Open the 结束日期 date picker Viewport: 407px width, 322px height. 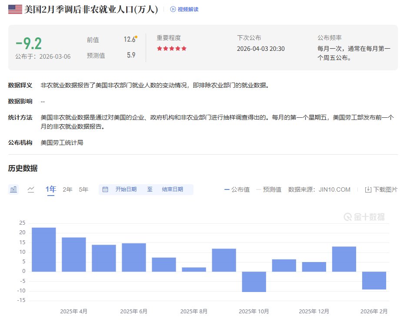[172, 189]
